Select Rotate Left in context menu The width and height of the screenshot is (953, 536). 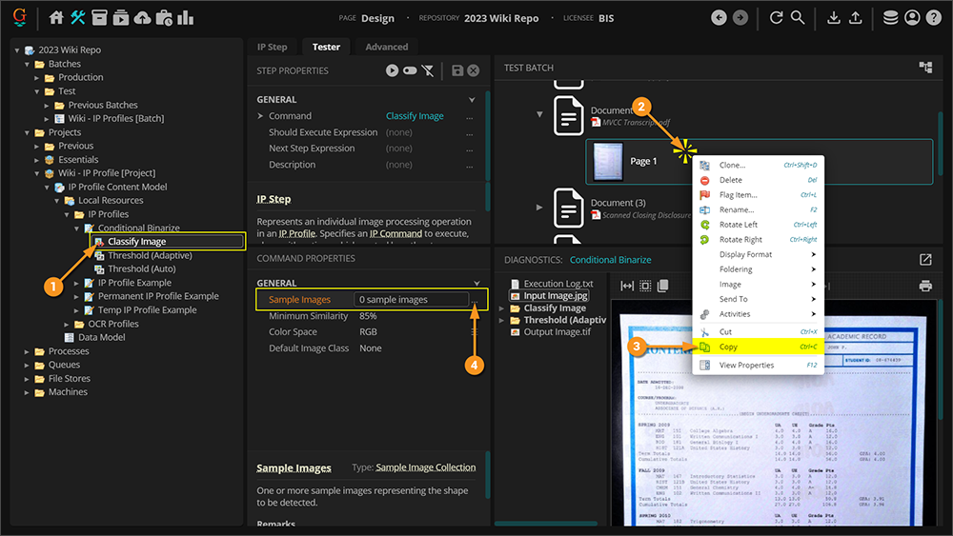[738, 225]
